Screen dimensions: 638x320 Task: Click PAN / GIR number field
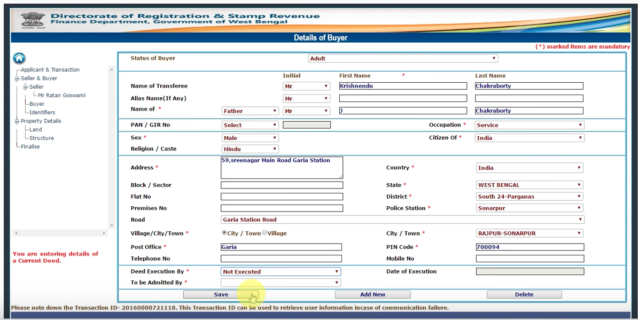[x=306, y=125]
